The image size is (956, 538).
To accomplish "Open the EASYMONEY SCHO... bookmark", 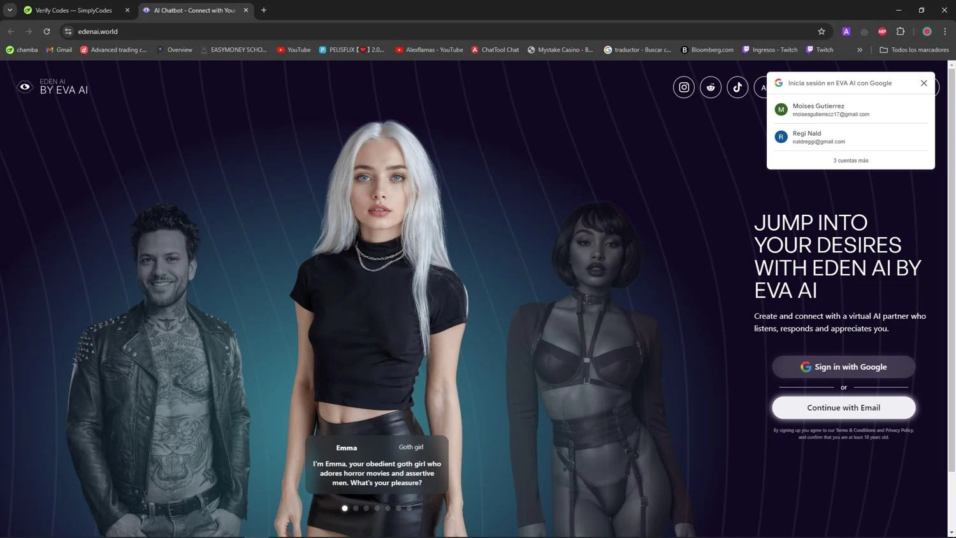I will (x=234, y=50).
